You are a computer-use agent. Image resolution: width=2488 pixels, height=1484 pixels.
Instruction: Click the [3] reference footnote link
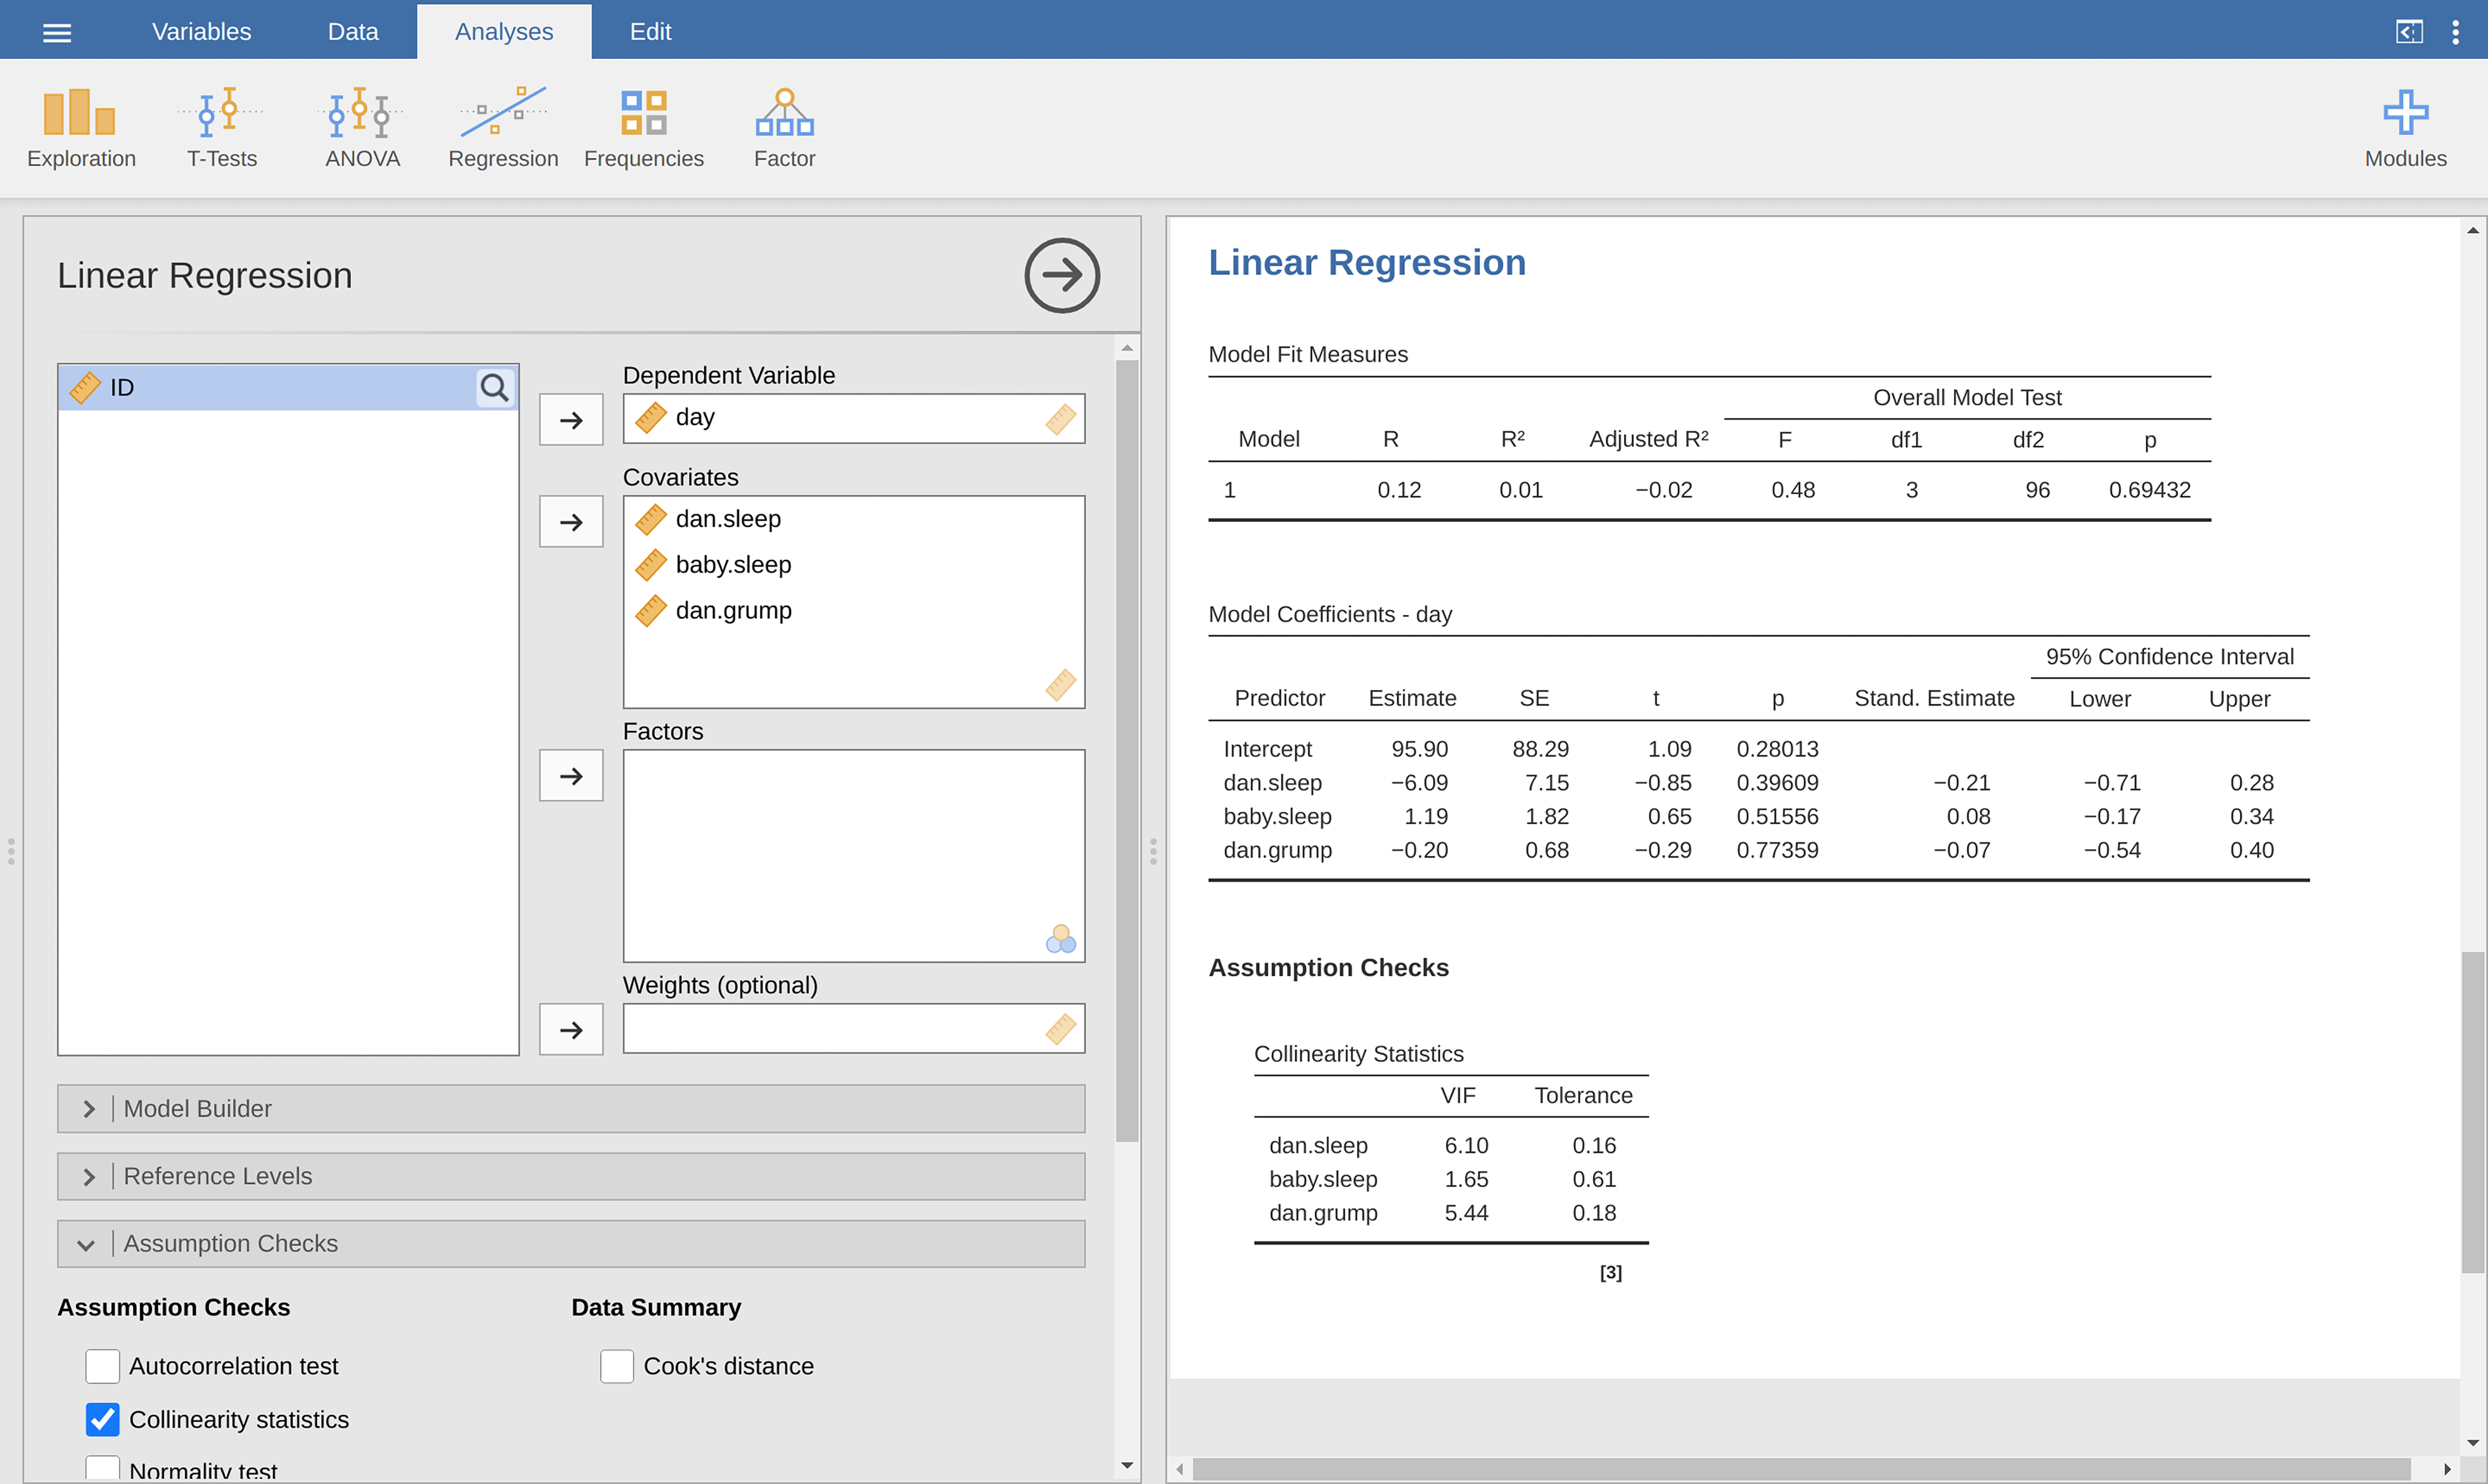click(1611, 1272)
